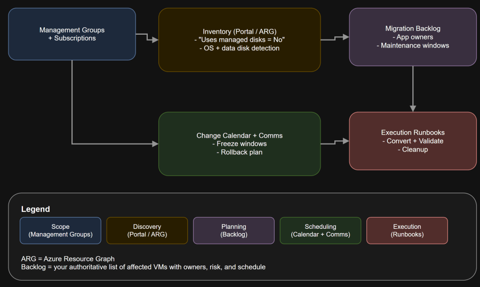Select the Backlog definition text line
480x287 pixels.
coord(143,267)
